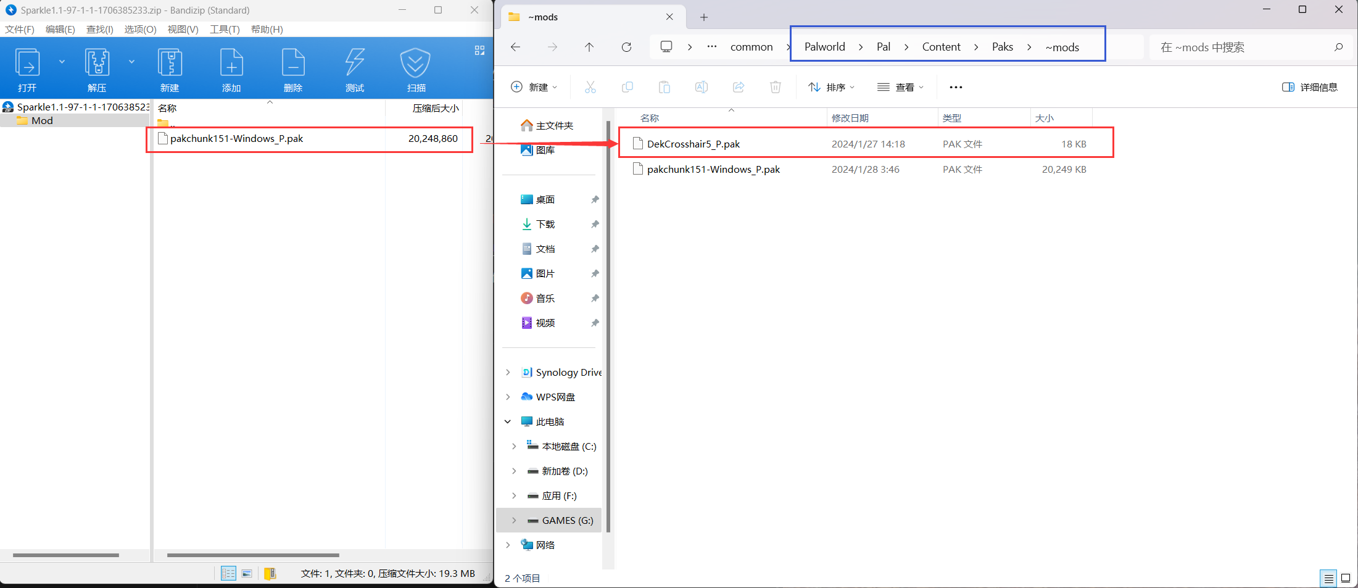
Task: Expand hidden path ellipsis in address bar
Action: pos(712,47)
